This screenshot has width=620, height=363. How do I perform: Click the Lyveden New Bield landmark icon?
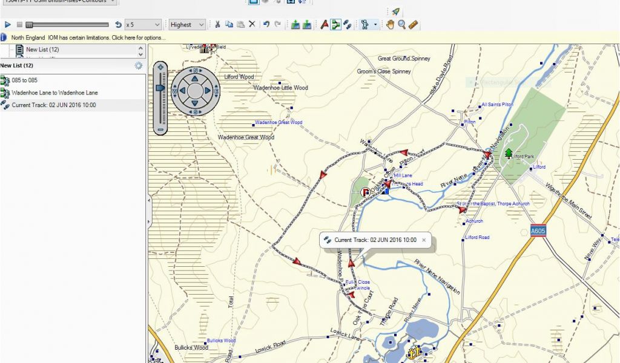[x=205, y=48]
